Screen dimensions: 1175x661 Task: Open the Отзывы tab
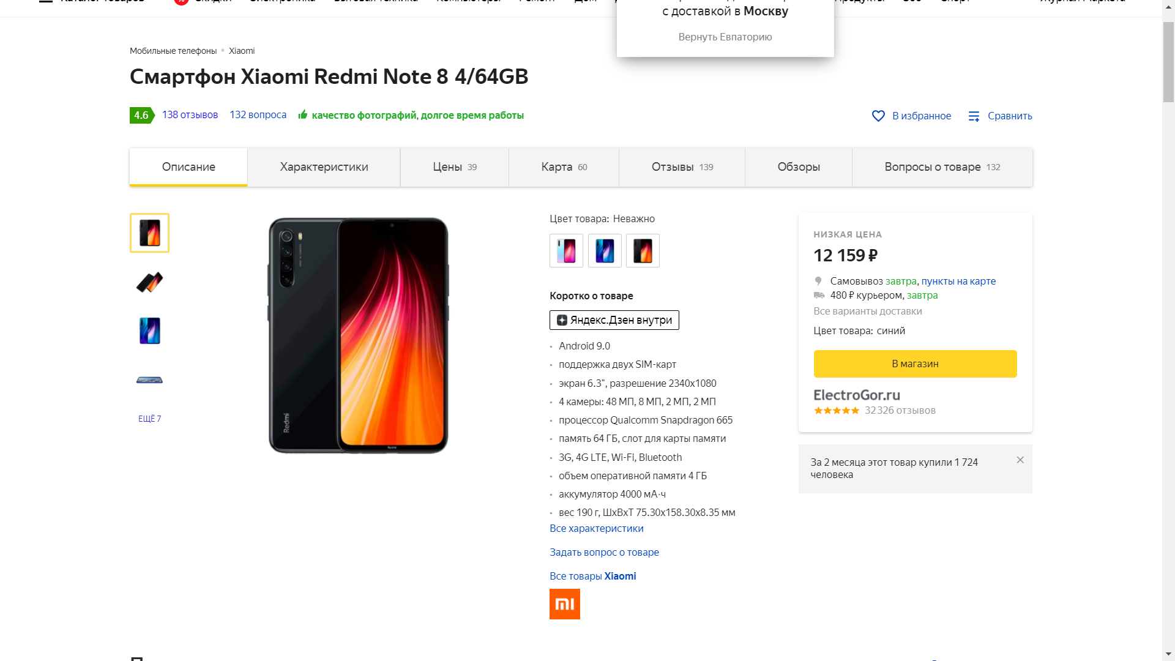682,167
